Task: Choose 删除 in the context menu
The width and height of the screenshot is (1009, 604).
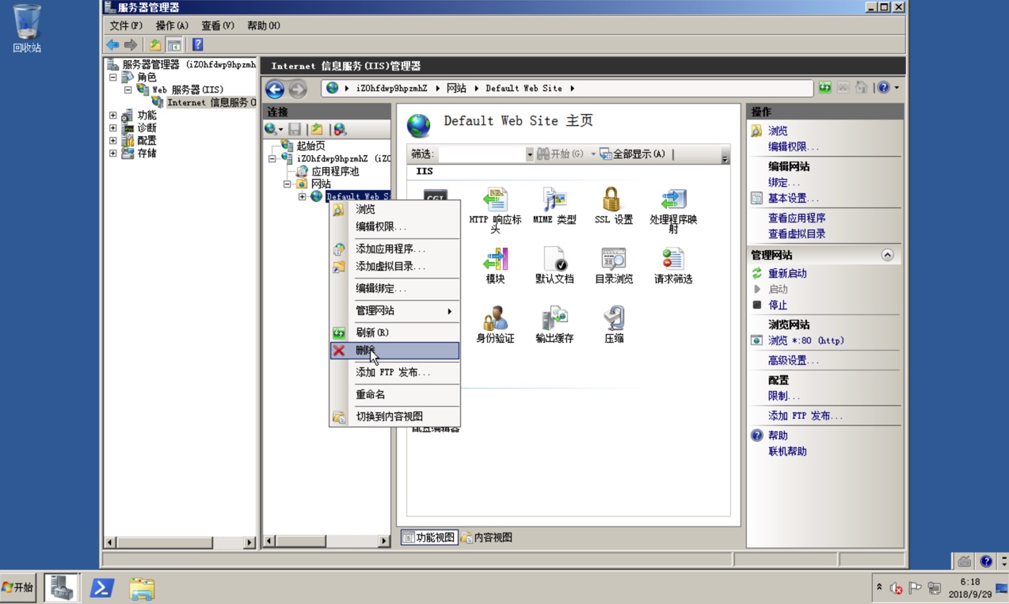Action: pyautogui.click(x=395, y=350)
